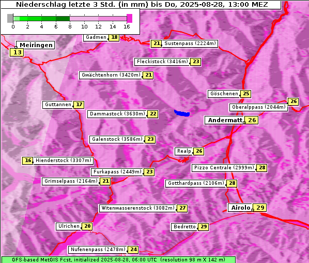Click the Gotthardpass value box showing 28

(231, 183)
